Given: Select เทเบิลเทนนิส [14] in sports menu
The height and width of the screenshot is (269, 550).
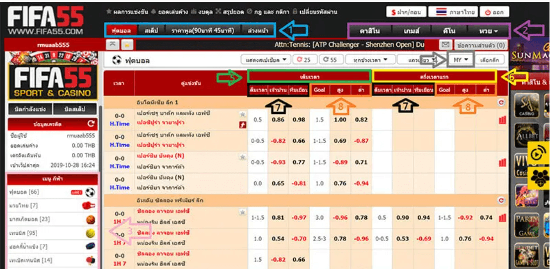Looking at the screenshot, I should [31, 261].
